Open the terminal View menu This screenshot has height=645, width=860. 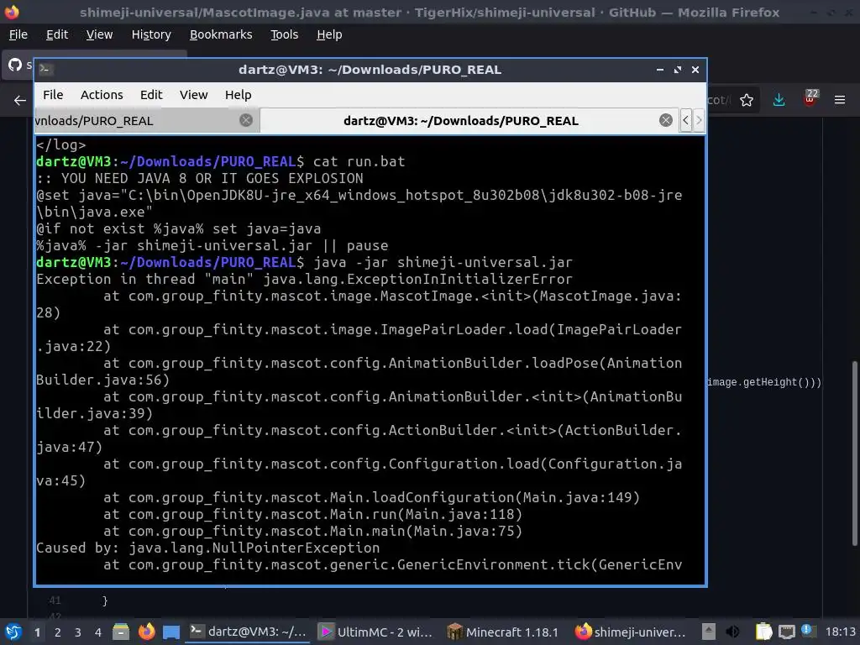pyautogui.click(x=194, y=95)
